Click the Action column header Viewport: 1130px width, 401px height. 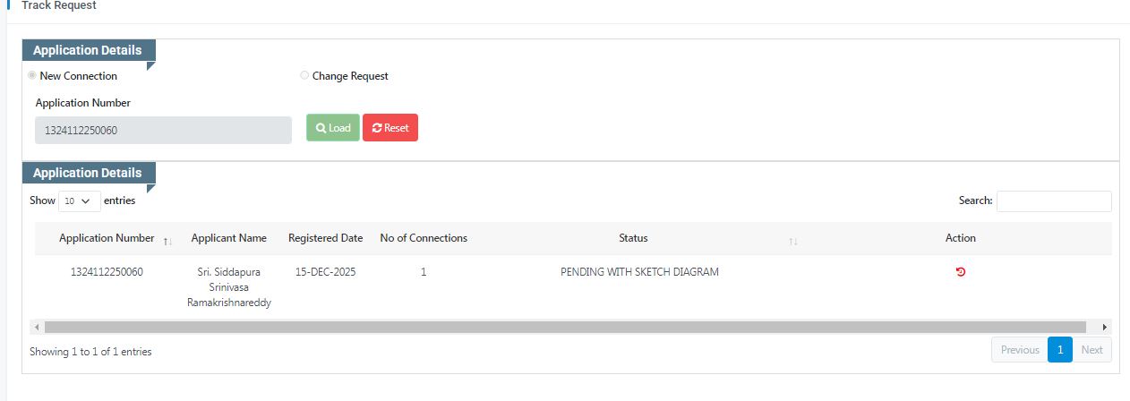coord(960,238)
